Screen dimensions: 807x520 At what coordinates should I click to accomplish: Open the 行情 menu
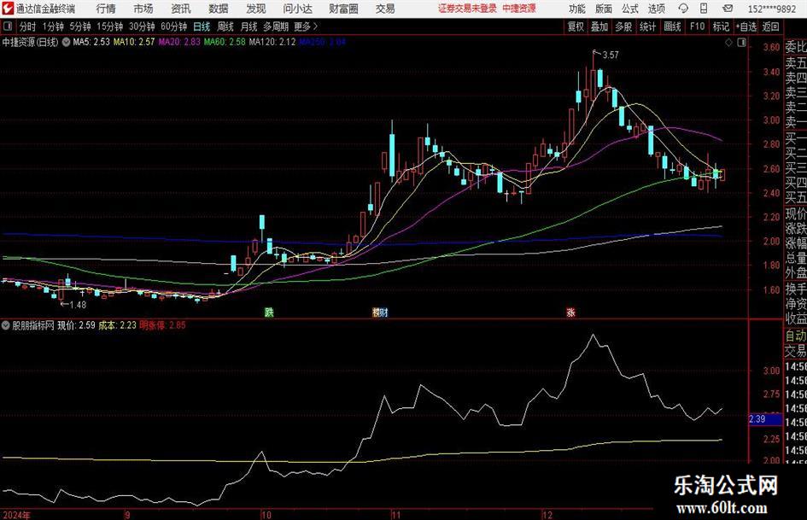click(x=106, y=9)
